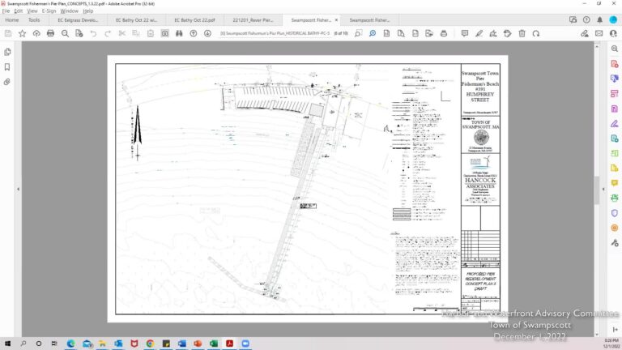Open the E-Sign menu
The width and height of the screenshot is (622, 350).
pyautogui.click(x=49, y=11)
